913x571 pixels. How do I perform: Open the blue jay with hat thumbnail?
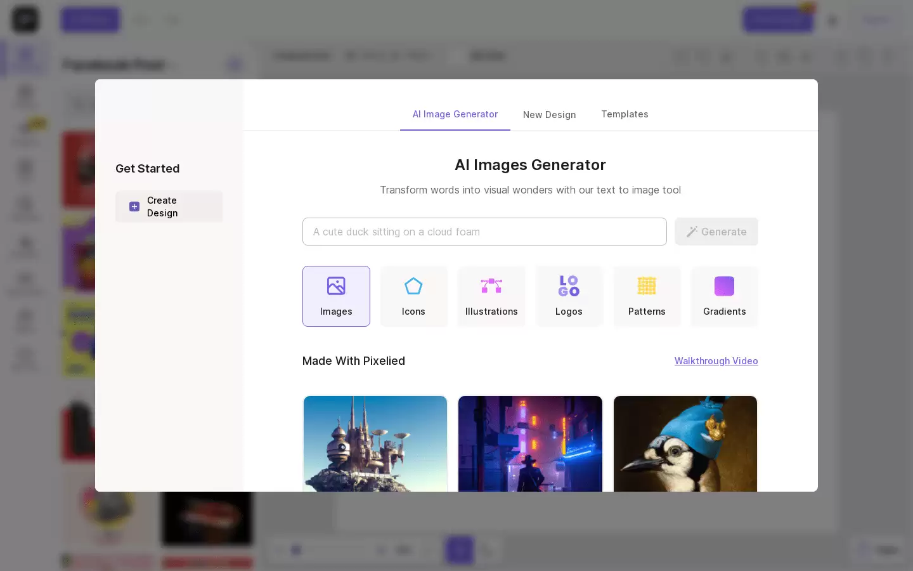tap(685, 443)
